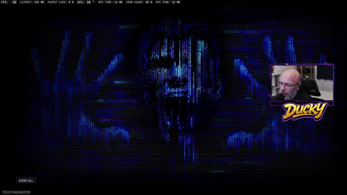347x195 pixels.
Task: Click the SHOW ALL button
Action: (x=26, y=181)
